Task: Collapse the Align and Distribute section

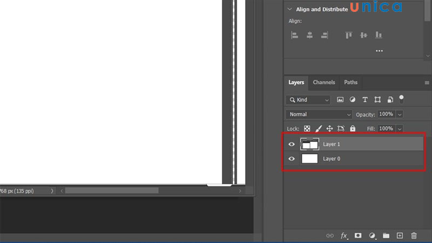Action: [290, 9]
